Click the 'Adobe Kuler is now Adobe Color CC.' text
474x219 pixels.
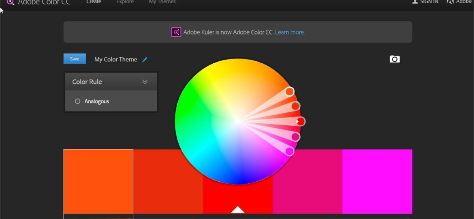coord(228,32)
